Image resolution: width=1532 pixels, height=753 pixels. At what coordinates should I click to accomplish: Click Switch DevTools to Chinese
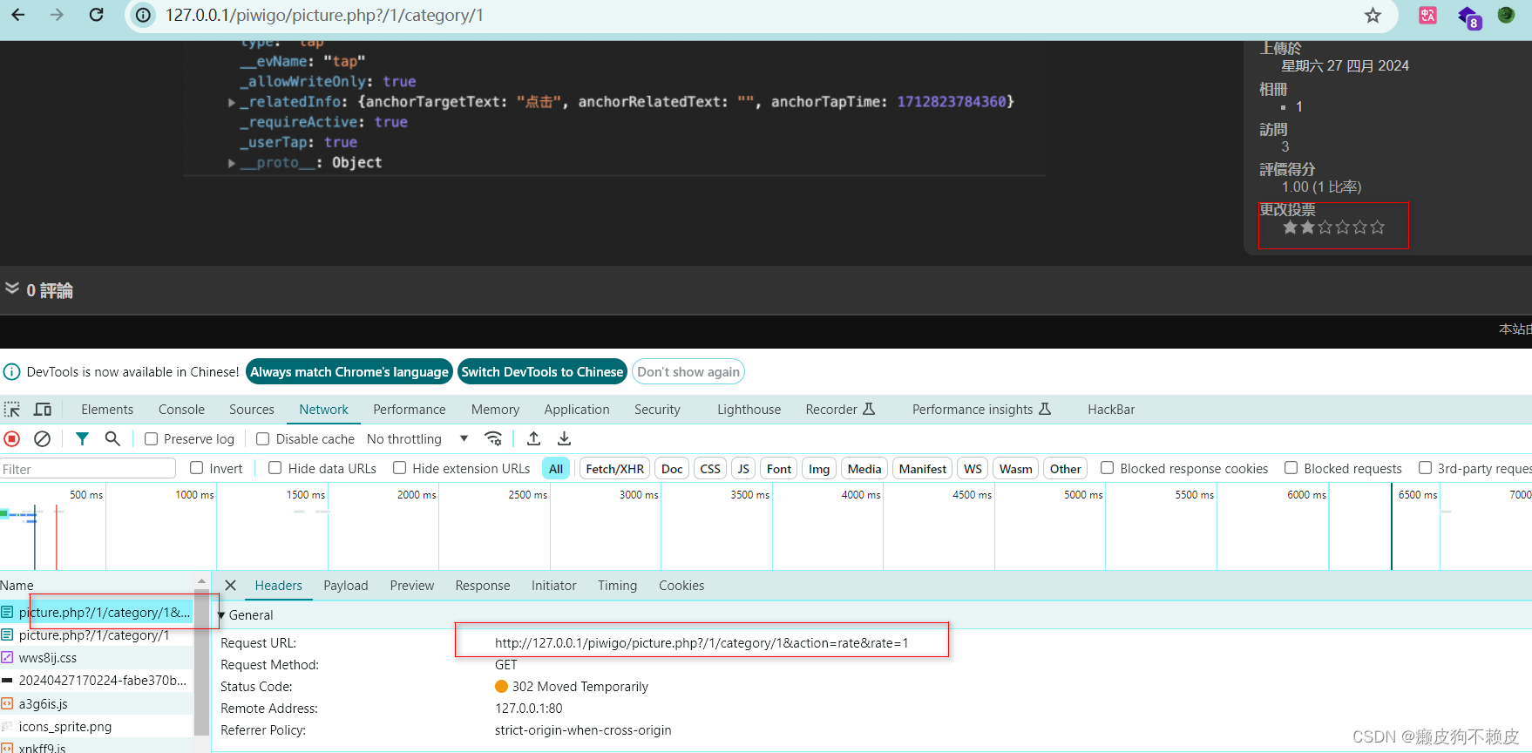(x=542, y=372)
